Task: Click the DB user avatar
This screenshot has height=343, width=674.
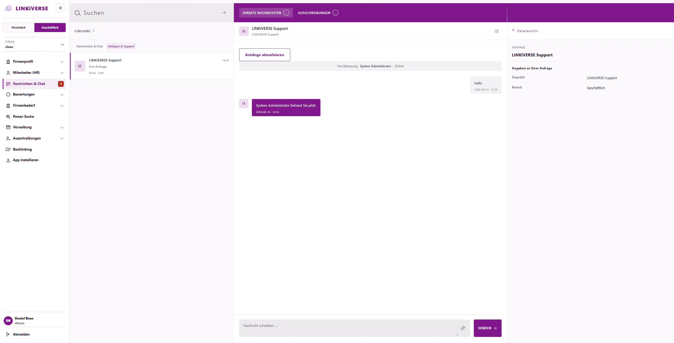Action: click(x=8, y=321)
